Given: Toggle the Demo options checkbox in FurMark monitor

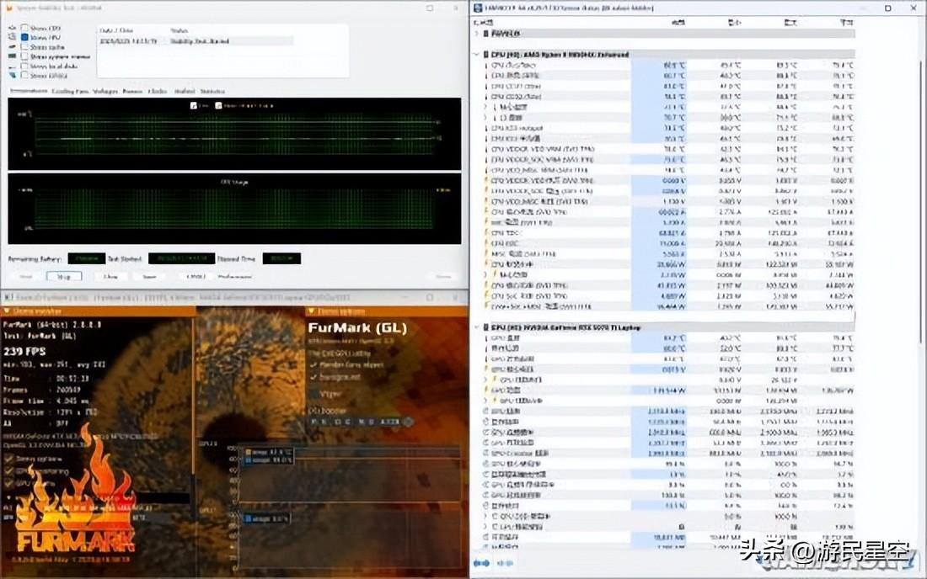Looking at the screenshot, I should coord(9,459).
